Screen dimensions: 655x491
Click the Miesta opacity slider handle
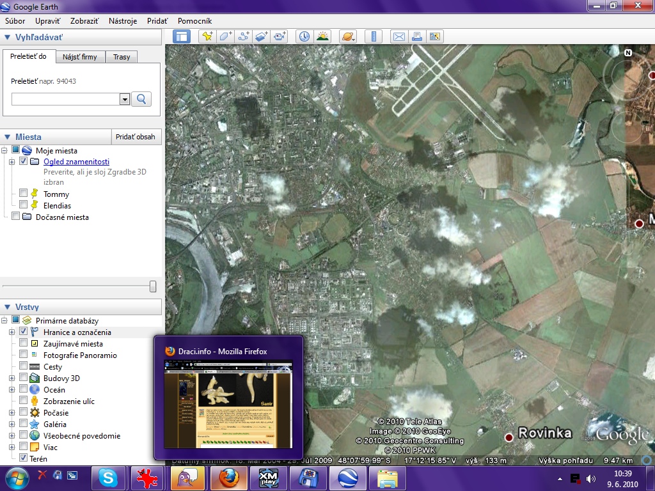point(153,286)
